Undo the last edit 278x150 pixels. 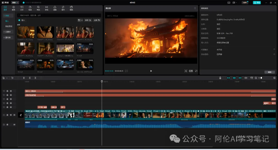pyautogui.click(x=12, y=78)
